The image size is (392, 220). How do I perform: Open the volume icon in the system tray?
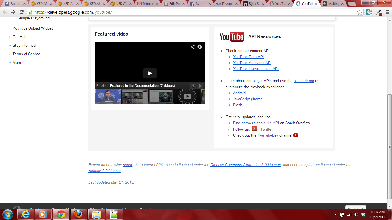[x=356, y=214]
